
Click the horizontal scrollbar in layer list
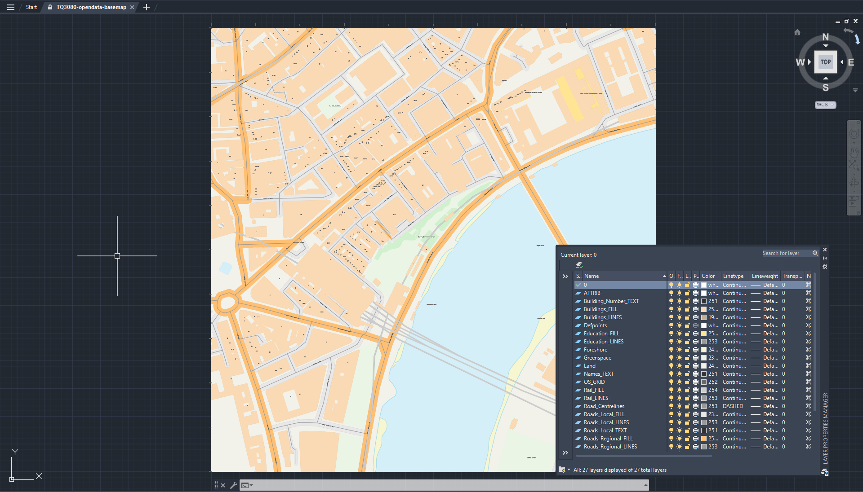[x=644, y=456]
